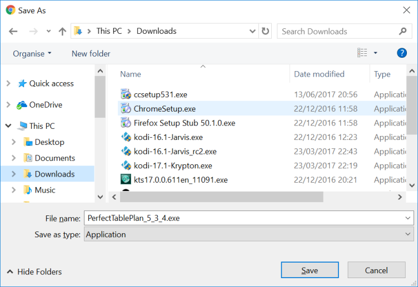
Task: Refresh the Downloads folder listing
Action: (265, 31)
